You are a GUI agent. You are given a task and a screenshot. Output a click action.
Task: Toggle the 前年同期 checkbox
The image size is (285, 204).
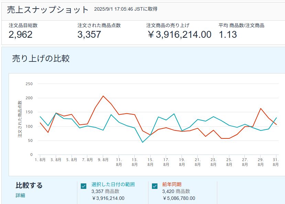155,186
